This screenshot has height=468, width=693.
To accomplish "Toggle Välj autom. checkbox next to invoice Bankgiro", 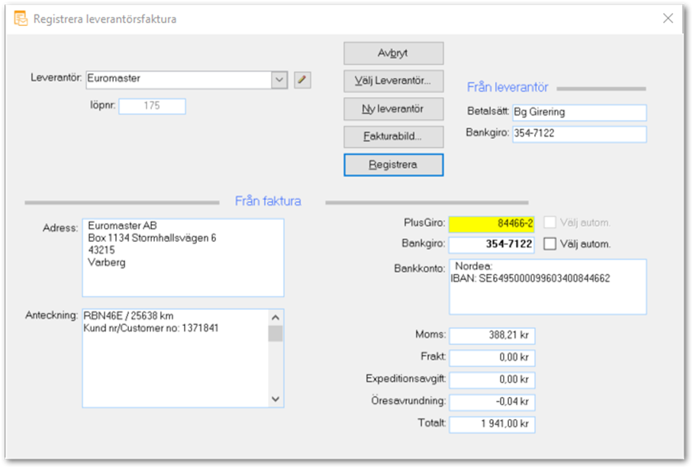I will [x=550, y=244].
